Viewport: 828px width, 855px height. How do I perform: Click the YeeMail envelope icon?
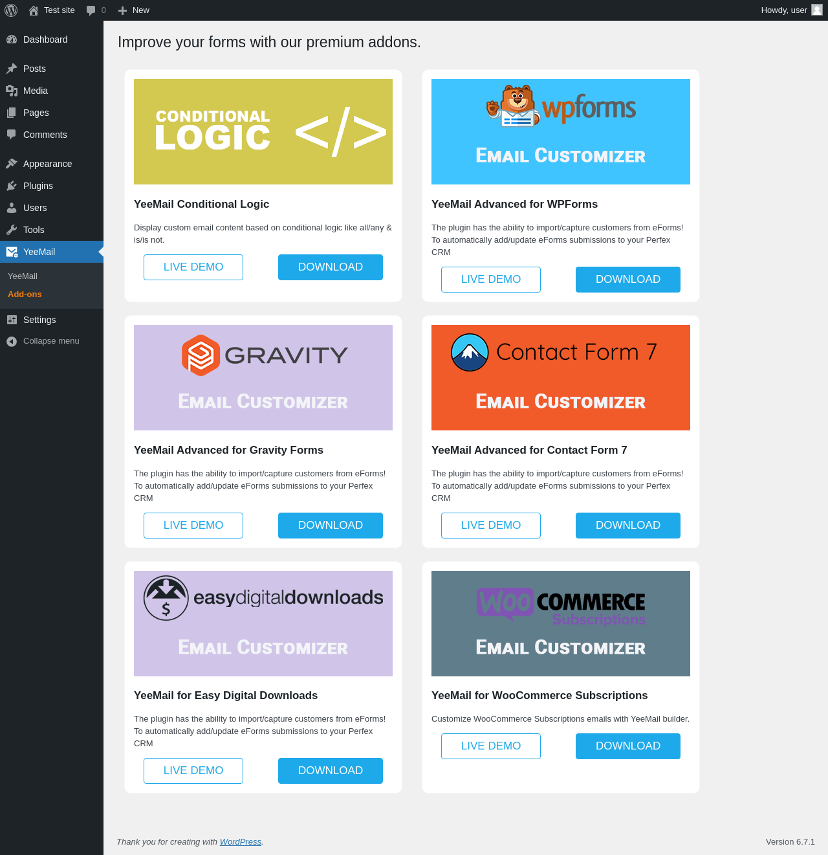tap(12, 252)
